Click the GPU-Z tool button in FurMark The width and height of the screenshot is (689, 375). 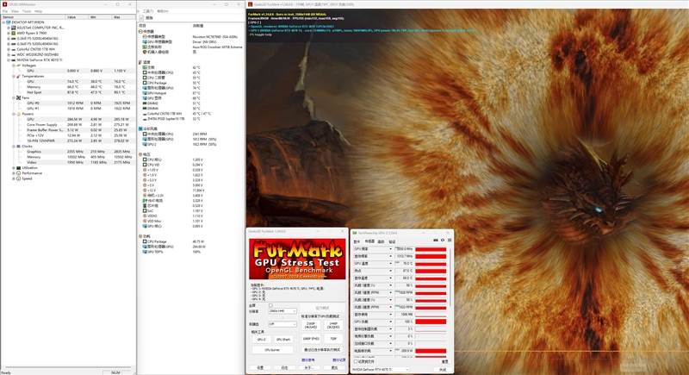tap(260, 340)
